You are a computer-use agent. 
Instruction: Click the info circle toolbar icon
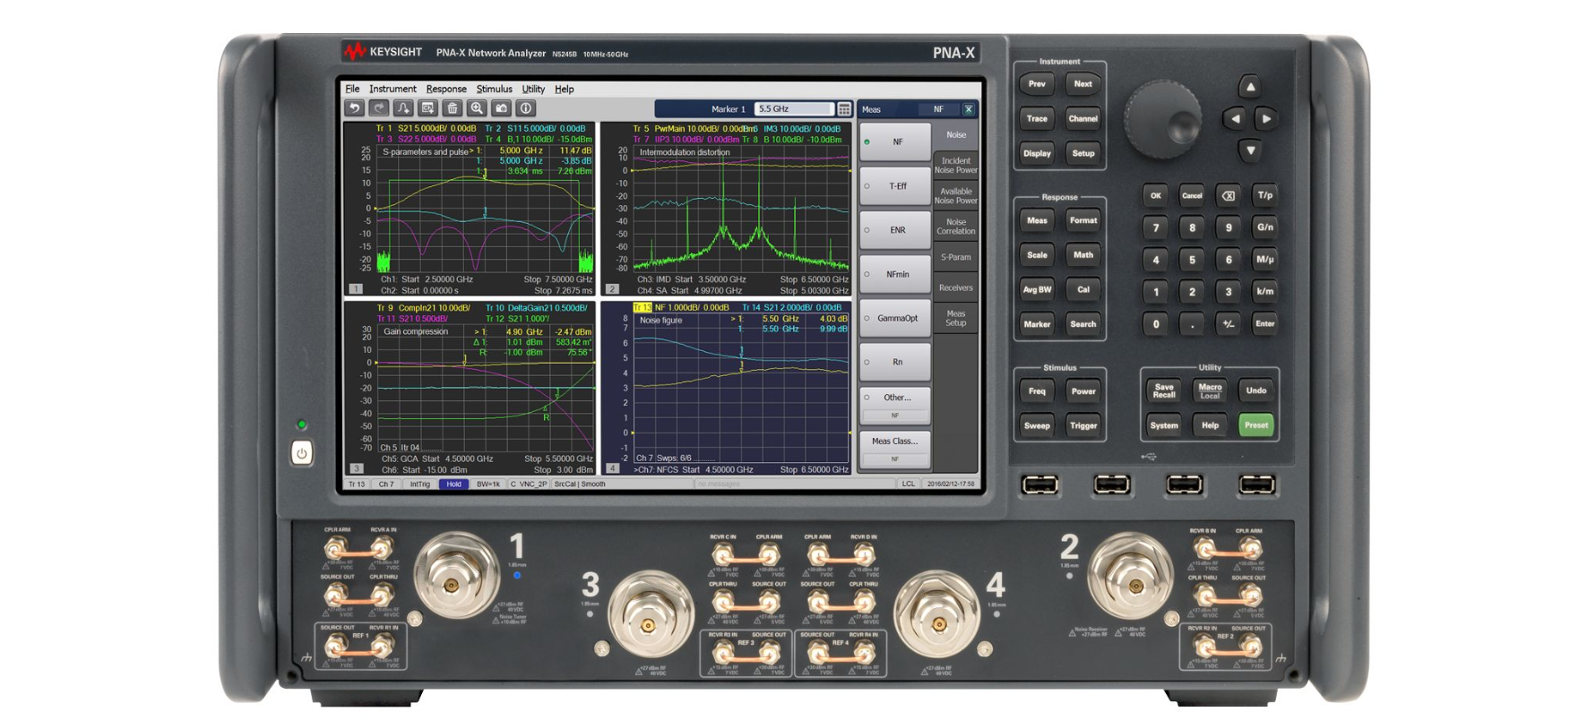pos(526,108)
